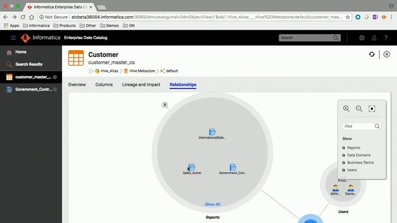Expand the breadcrumb double chevron
Image resolution: width=397 pixels, height=223 pixels.
click(x=91, y=71)
